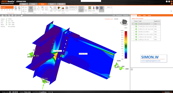Open the For extreme dropdown
Image resolution: width=173 pixels, height=93 pixels.
73,10
